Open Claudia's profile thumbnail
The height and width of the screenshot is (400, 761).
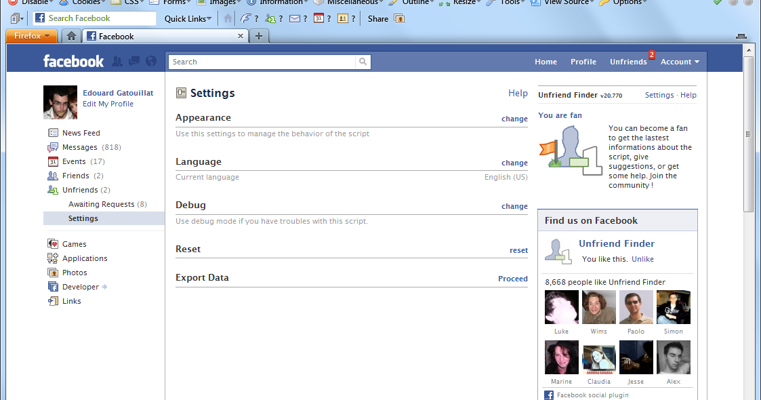598,357
